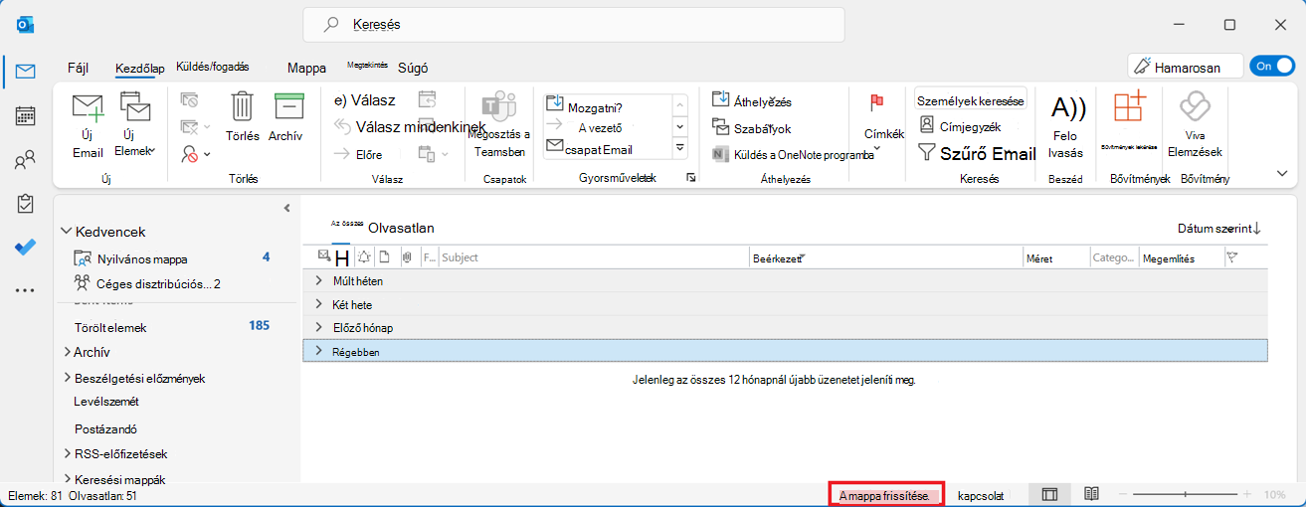1306x507 pixels.
Task: Click the Hamarosan coming soon button
Action: click(x=1186, y=67)
